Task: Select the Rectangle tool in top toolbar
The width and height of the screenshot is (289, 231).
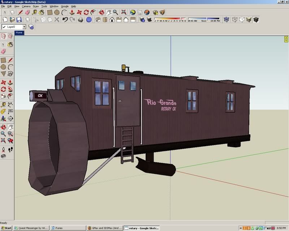Action: [x=50, y=13]
